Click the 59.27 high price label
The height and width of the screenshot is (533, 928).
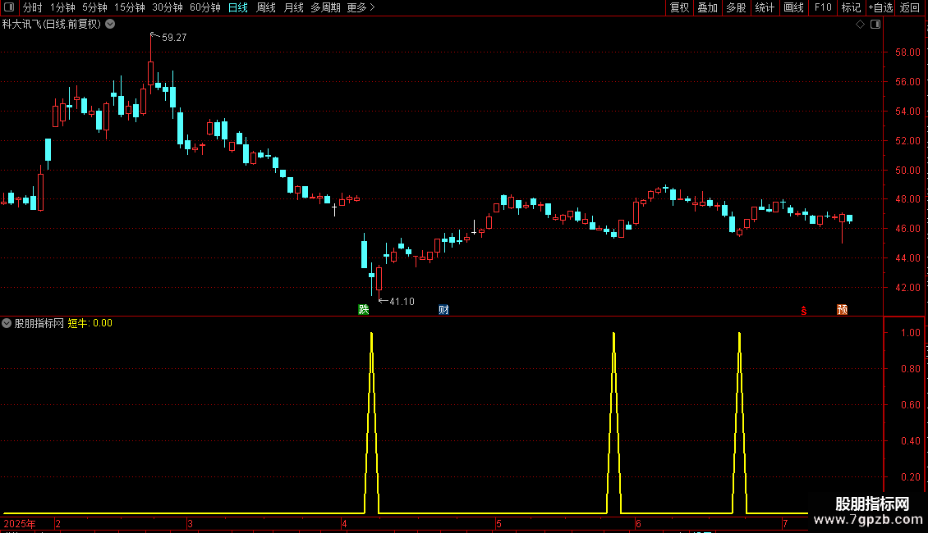click(x=174, y=37)
